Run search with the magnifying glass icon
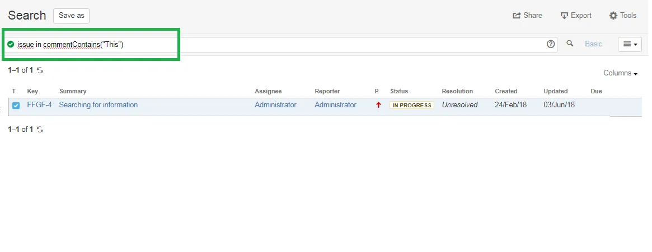 pos(570,43)
